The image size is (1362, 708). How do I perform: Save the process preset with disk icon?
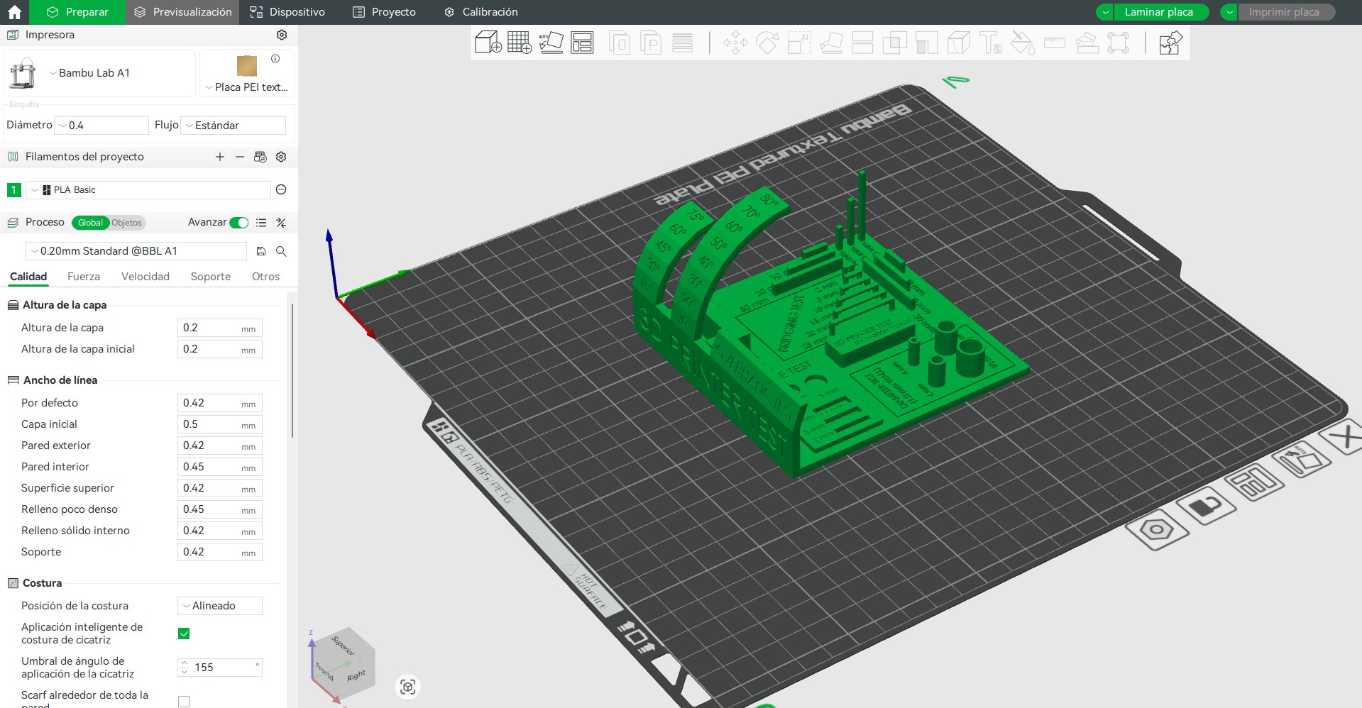(261, 251)
